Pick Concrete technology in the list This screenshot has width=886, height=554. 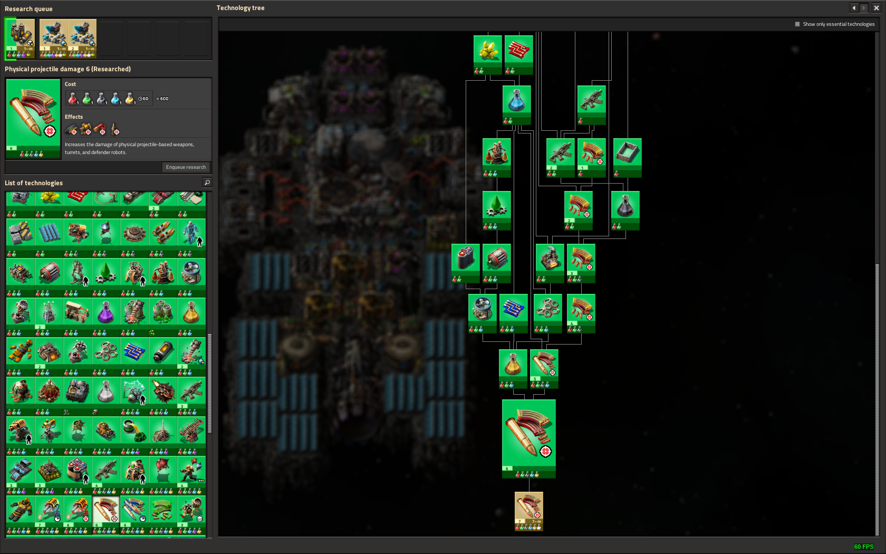[21, 237]
